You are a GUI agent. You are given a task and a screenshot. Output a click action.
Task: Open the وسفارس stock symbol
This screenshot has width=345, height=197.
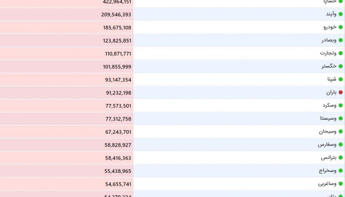point(327,145)
